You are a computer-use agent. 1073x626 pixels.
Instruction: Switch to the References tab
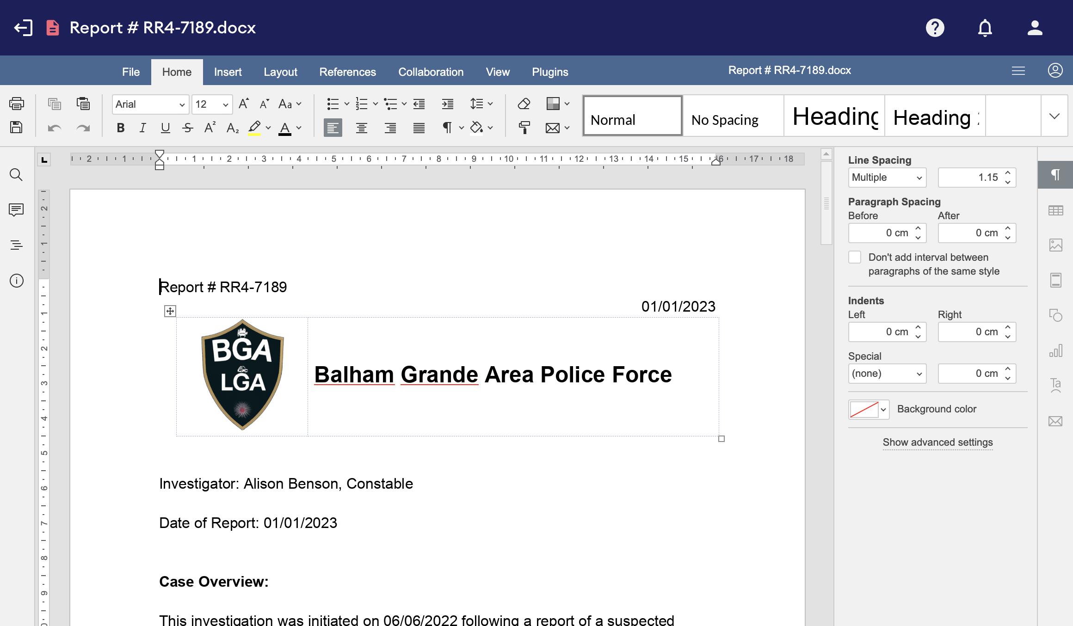point(347,72)
